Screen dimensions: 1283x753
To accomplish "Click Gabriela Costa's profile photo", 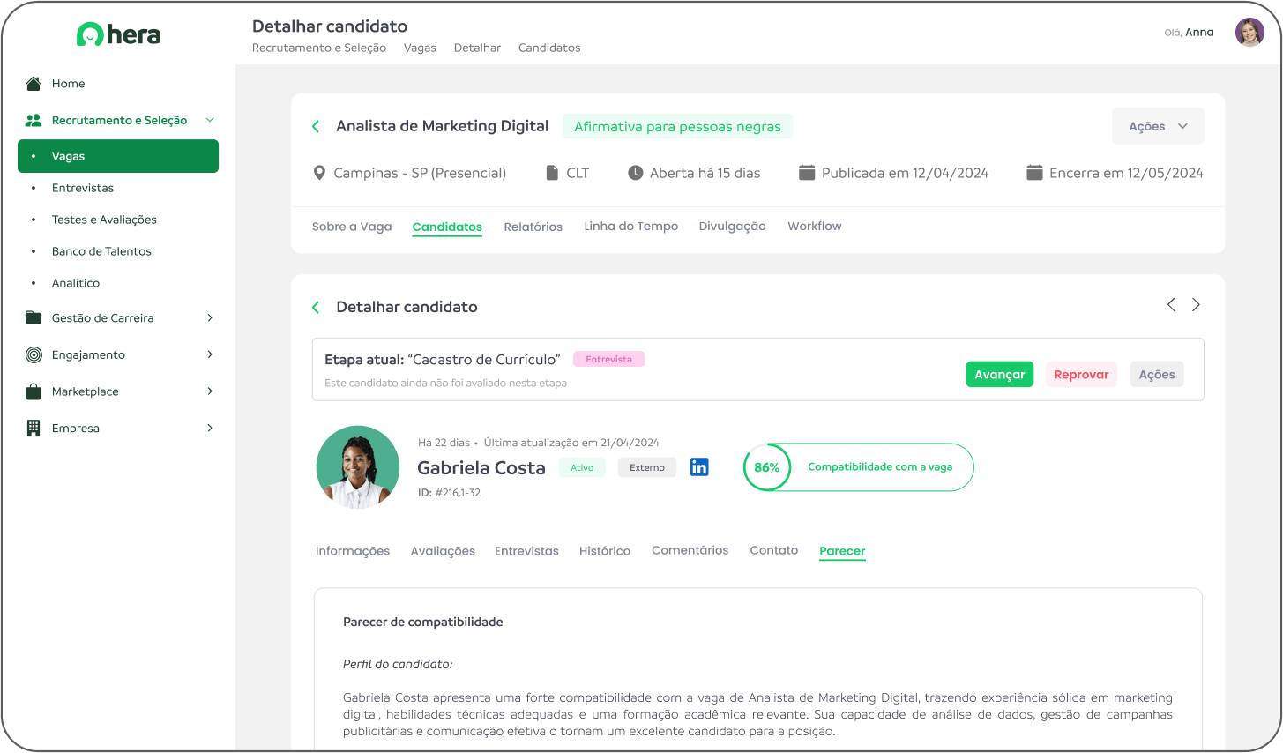I will click(x=358, y=467).
